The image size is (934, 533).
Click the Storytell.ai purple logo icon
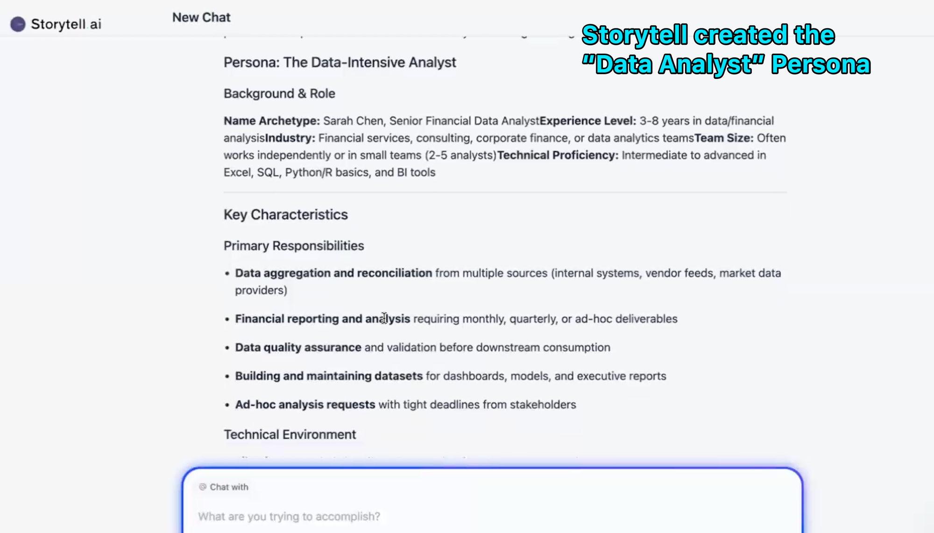[18, 24]
